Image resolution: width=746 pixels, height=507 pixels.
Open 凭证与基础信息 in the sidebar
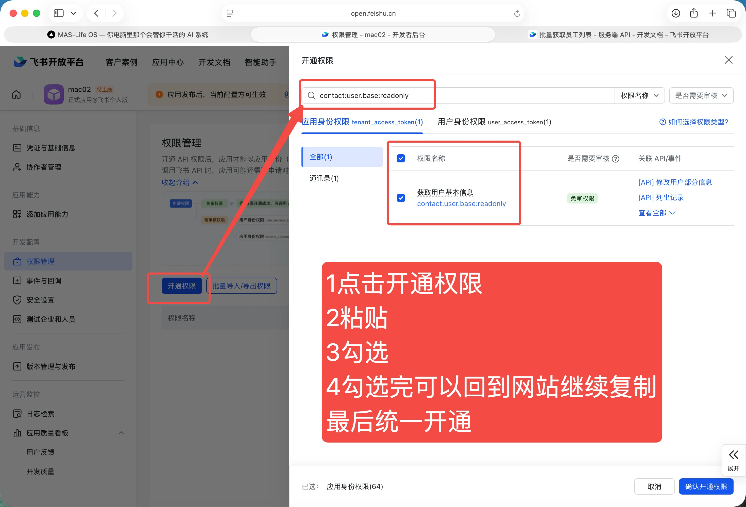click(x=68, y=148)
